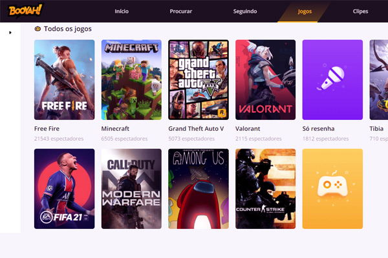Viewport: 388px width, 258px height.
Task: Click the 5073 espectadores text
Action: 191,139
